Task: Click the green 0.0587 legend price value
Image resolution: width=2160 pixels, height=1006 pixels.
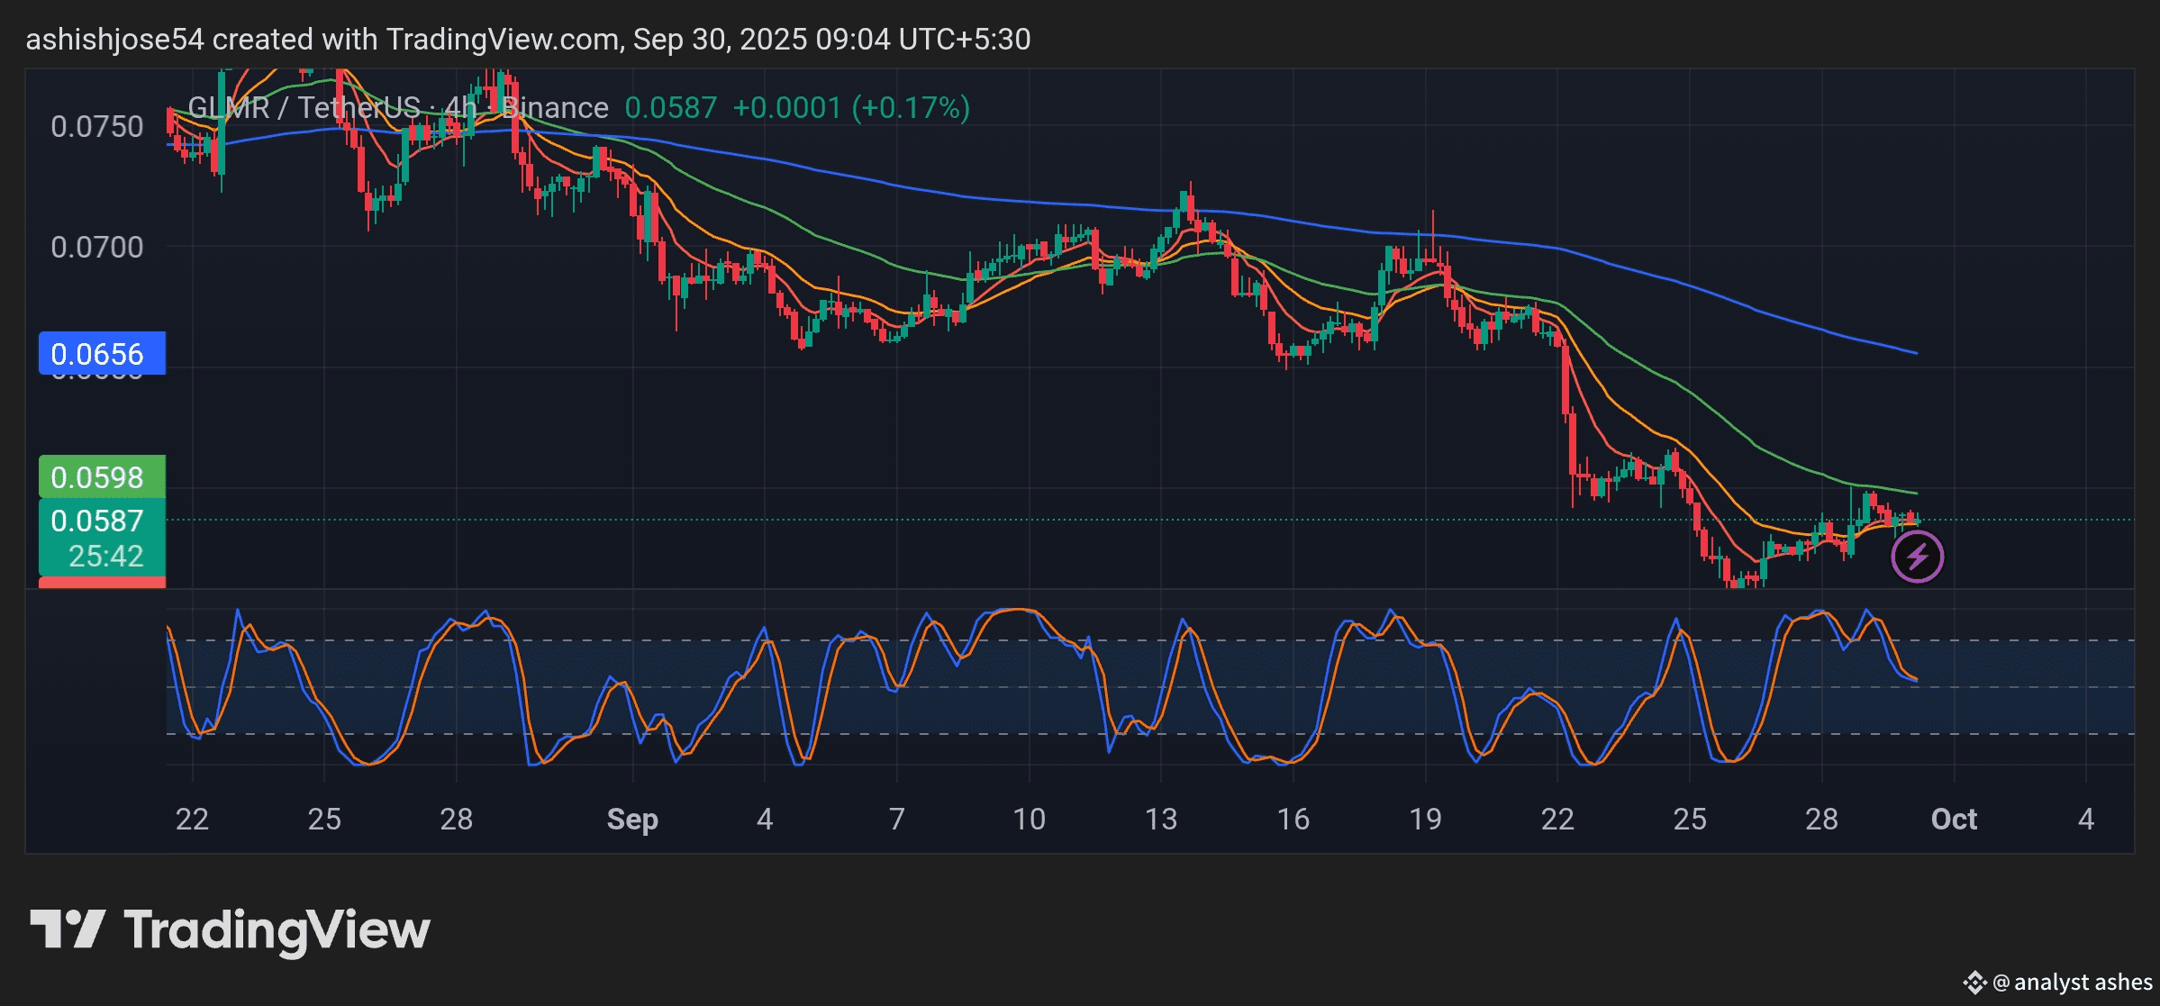Action: tap(670, 108)
